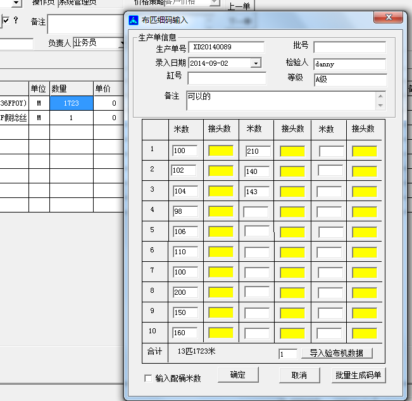Click row 1 米数 field with 100
The width and height of the screenshot is (412, 401).
[185, 151]
